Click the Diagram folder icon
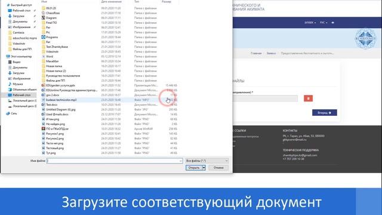The width and height of the screenshot is (382, 215). pyautogui.click(x=44, y=18)
